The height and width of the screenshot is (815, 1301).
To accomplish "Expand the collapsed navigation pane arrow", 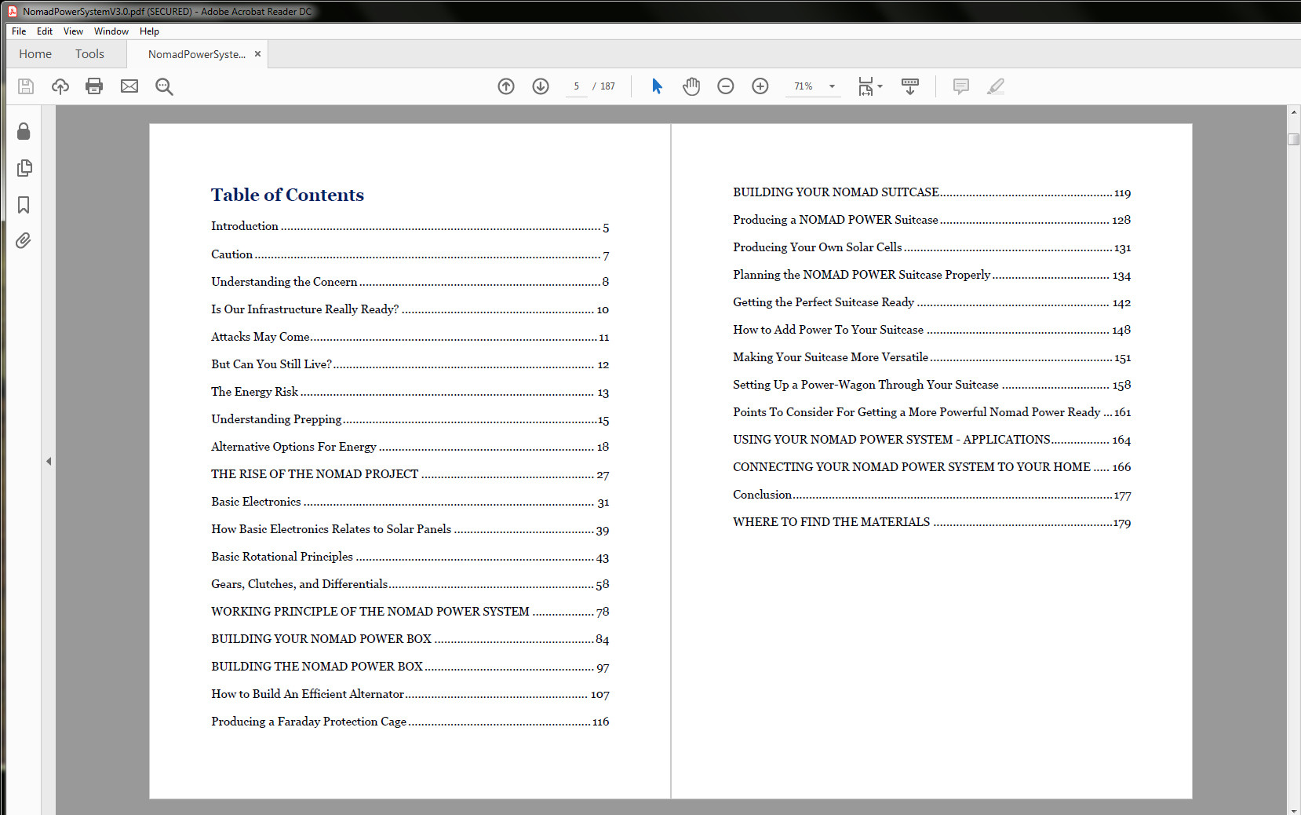I will pos(49,461).
